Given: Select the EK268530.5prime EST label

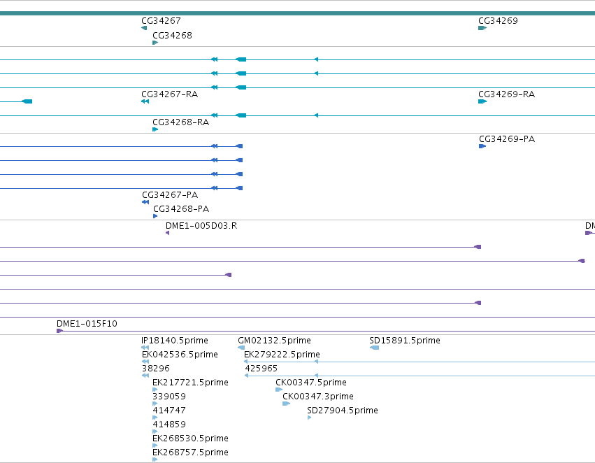Looking at the screenshot, I should click(x=190, y=439).
